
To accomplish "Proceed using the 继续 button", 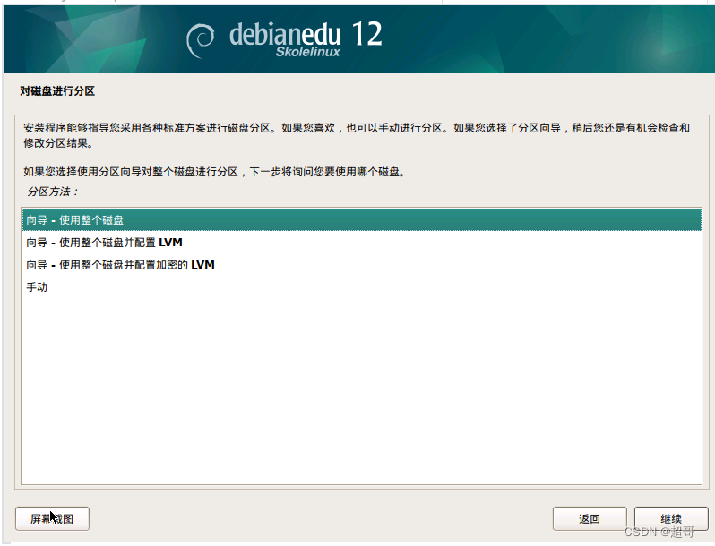I will (x=671, y=518).
